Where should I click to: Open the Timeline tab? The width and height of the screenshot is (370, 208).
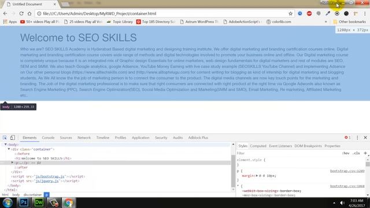[x=103, y=138]
